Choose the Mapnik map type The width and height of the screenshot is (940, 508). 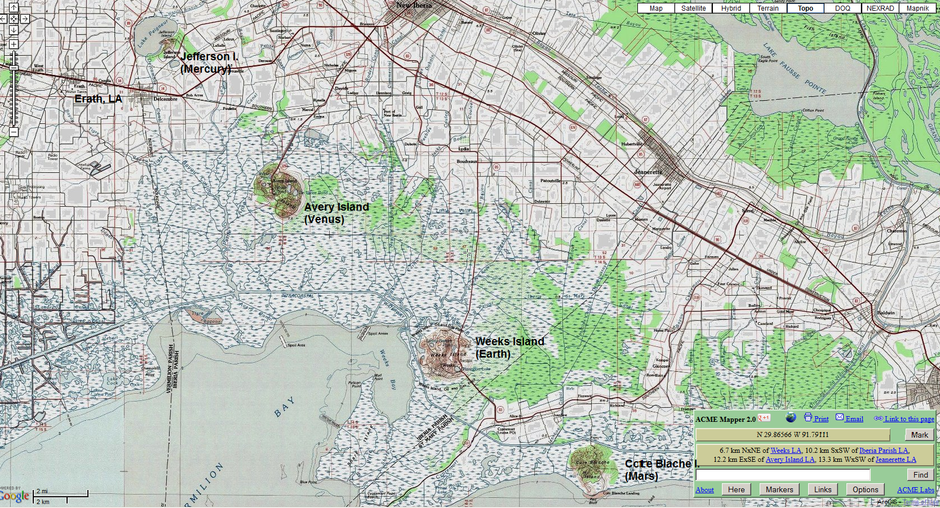(x=917, y=8)
